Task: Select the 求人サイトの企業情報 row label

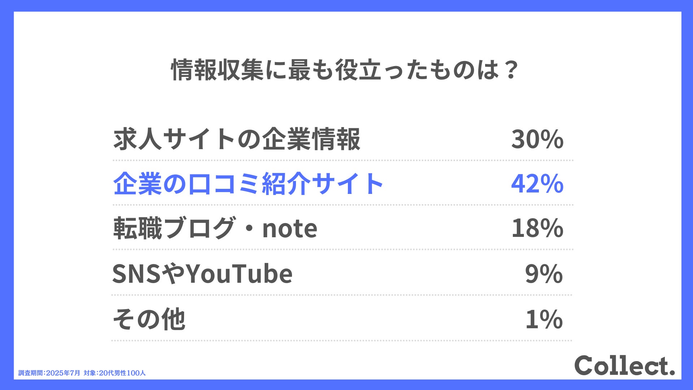Action: 237,139
